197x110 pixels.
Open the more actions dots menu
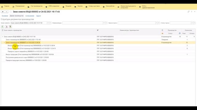191,12
